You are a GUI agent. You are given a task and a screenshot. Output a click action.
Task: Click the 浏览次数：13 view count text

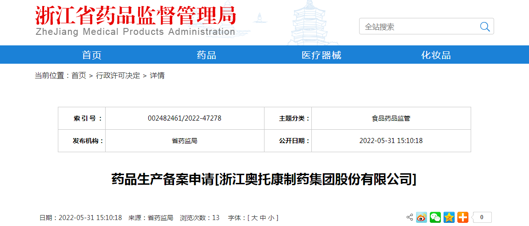pos(199,218)
